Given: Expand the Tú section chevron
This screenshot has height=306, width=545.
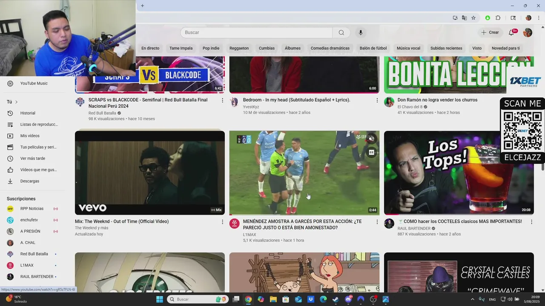Looking at the screenshot, I should [x=17, y=102].
